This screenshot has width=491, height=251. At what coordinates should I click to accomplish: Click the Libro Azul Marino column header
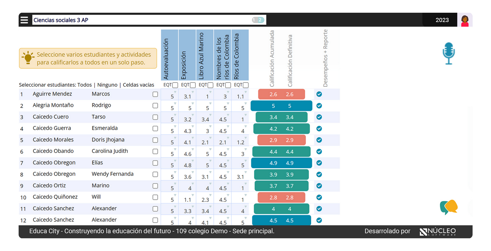point(205,55)
